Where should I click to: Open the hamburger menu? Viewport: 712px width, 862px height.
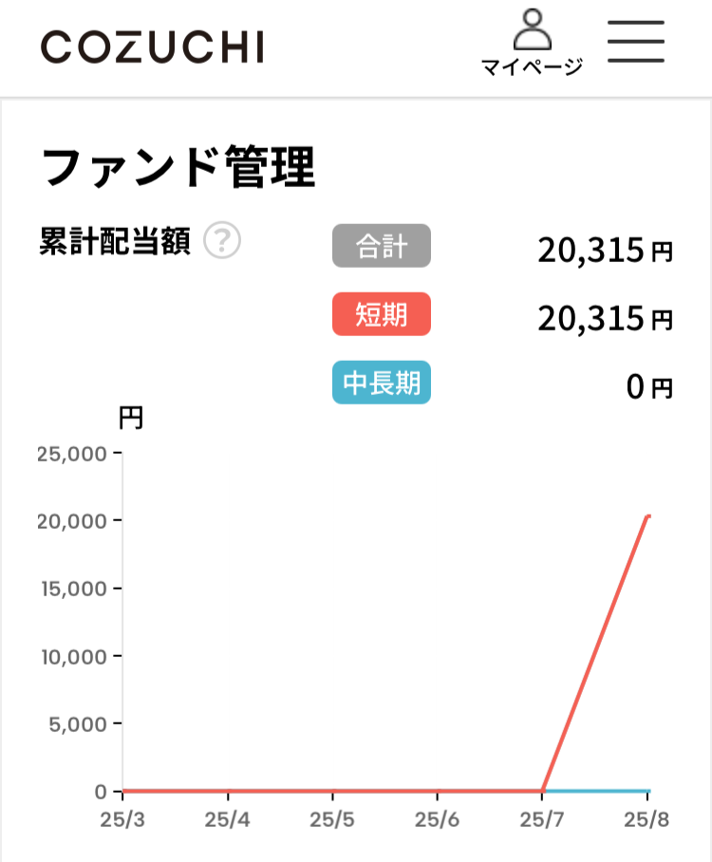coord(636,41)
